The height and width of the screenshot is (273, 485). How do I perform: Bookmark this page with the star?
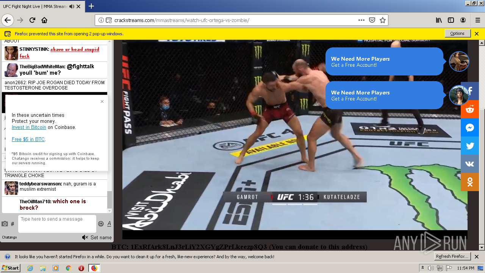383,20
